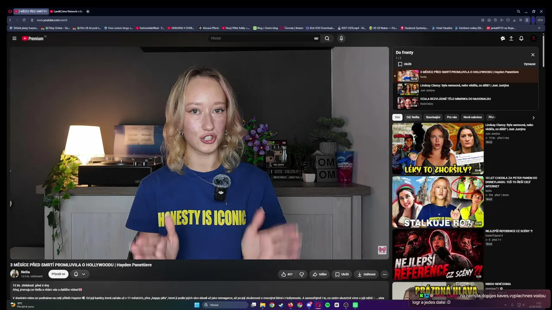This screenshot has height=310, width=552.
Task: Click the Opera browser logo menu
Action: click(10, 11)
